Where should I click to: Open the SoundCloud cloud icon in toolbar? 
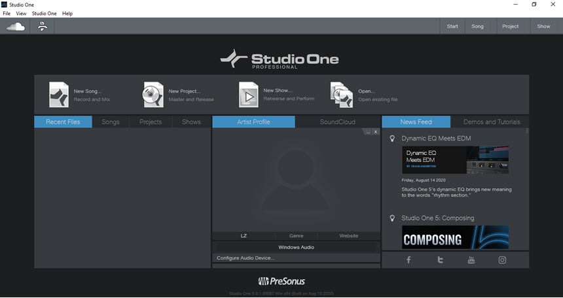coord(16,27)
